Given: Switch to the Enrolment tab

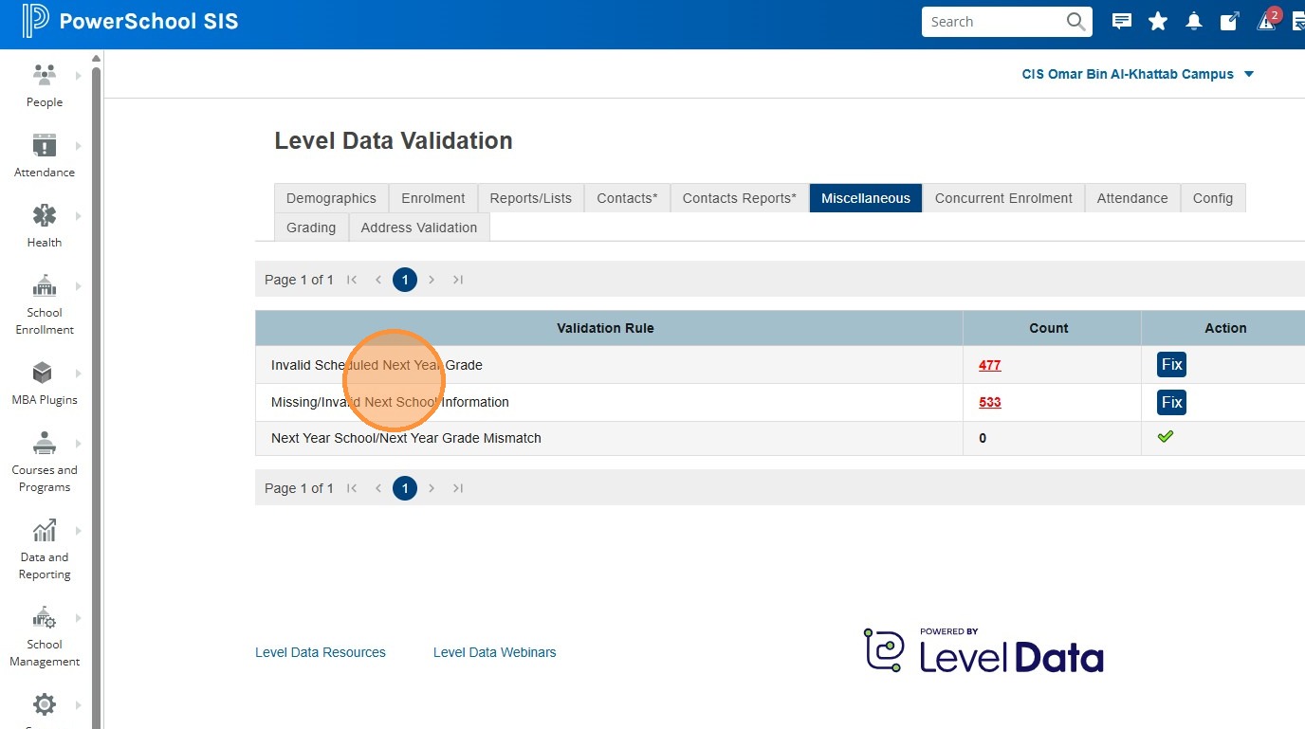Looking at the screenshot, I should [x=433, y=198].
